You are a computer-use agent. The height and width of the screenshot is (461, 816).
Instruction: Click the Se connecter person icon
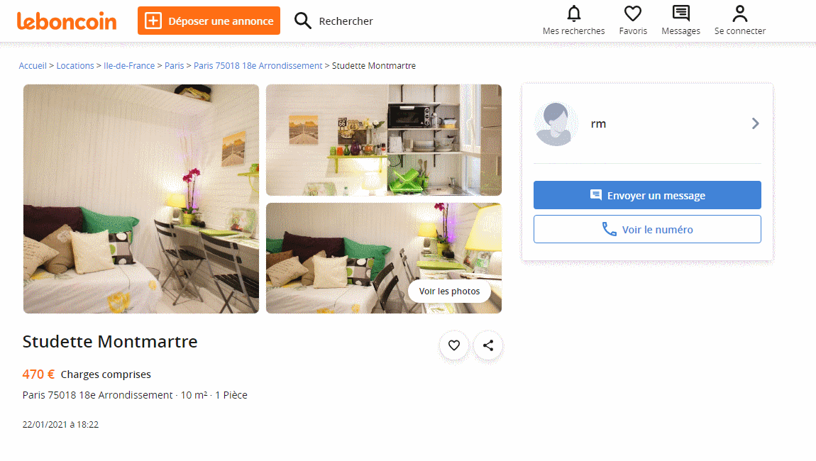[x=739, y=13]
